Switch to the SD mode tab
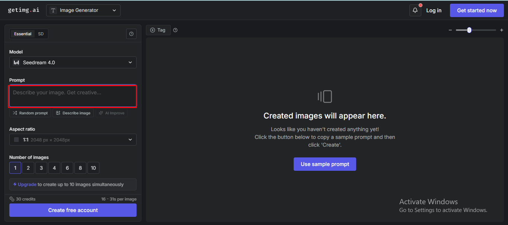 (41, 34)
